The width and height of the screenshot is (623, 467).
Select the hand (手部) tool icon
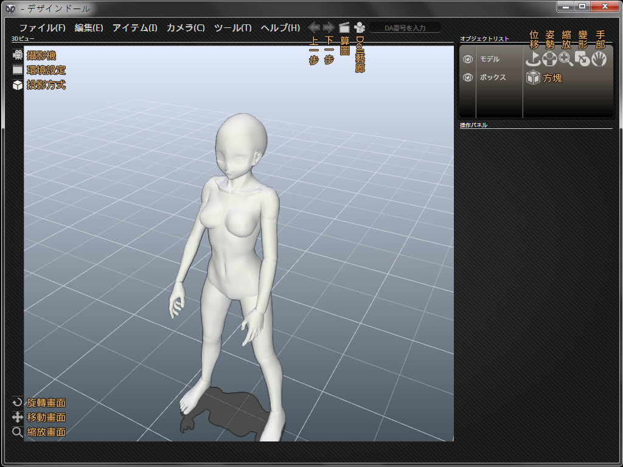(599, 59)
